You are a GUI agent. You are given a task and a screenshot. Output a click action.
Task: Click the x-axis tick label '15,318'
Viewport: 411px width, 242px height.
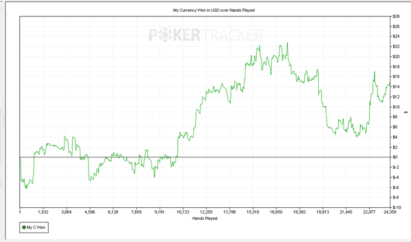(252, 212)
